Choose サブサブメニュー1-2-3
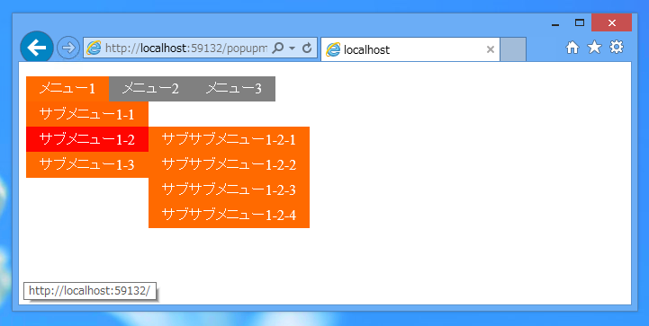Image resolution: width=649 pixels, height=326 pixels. click(x=229, y=190)
